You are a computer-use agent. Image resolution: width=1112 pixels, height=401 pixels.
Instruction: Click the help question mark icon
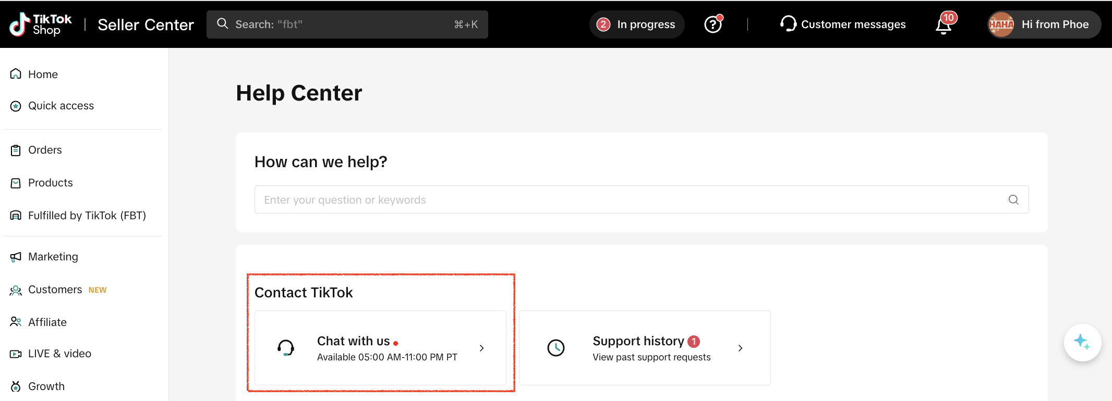coord(712,24)
